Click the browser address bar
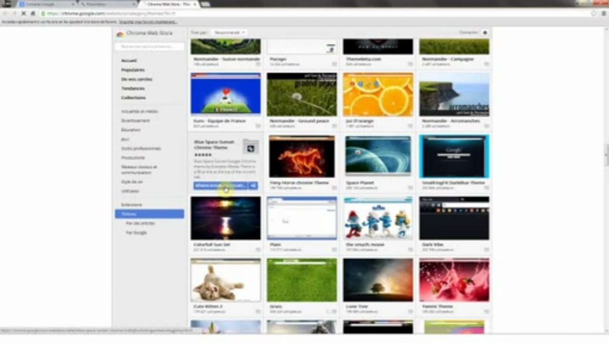The image size is (609, 343). tap(314, 13)
